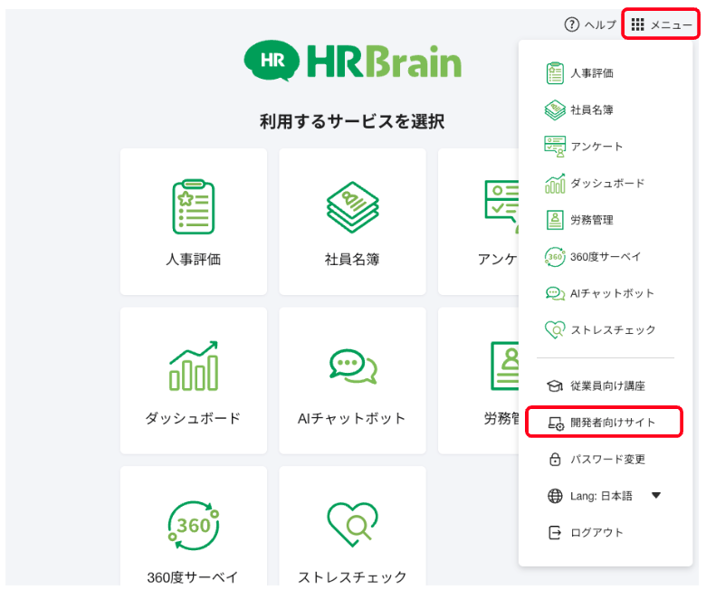Open ダッシュボード chart tile icon
The image size is (706, 590).
[x=193, y=366]
